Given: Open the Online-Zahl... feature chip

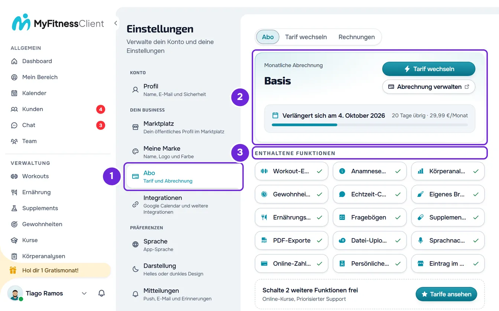Looking at the screenshot, I should pyautogui.click(x=291, y=264).
